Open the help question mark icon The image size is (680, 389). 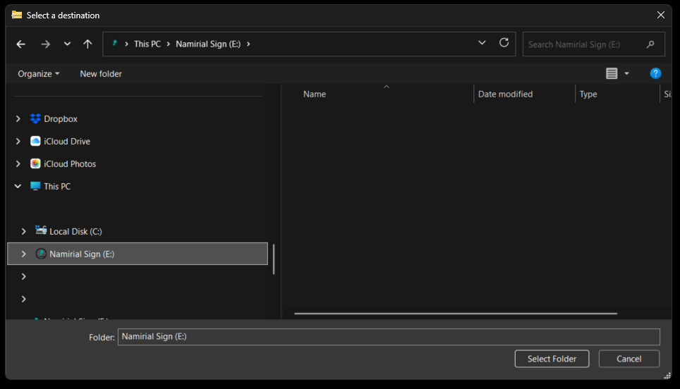(x=655, y=73)
